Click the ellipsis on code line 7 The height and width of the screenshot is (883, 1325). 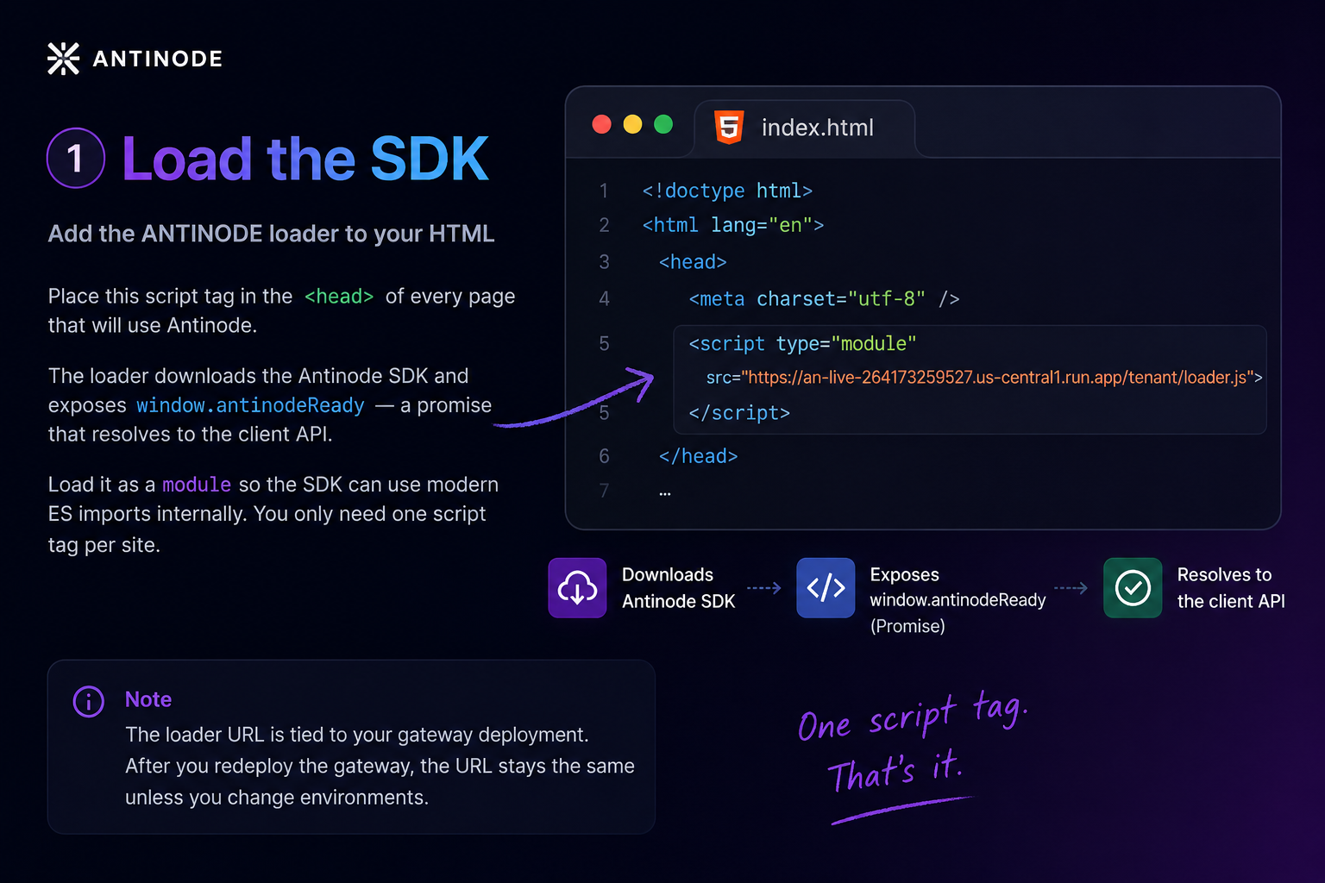pyautogui.click(x=665, y=493)
